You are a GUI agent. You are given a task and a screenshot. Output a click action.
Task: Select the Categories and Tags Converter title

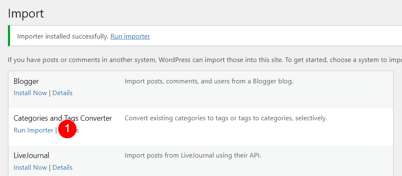63,118
